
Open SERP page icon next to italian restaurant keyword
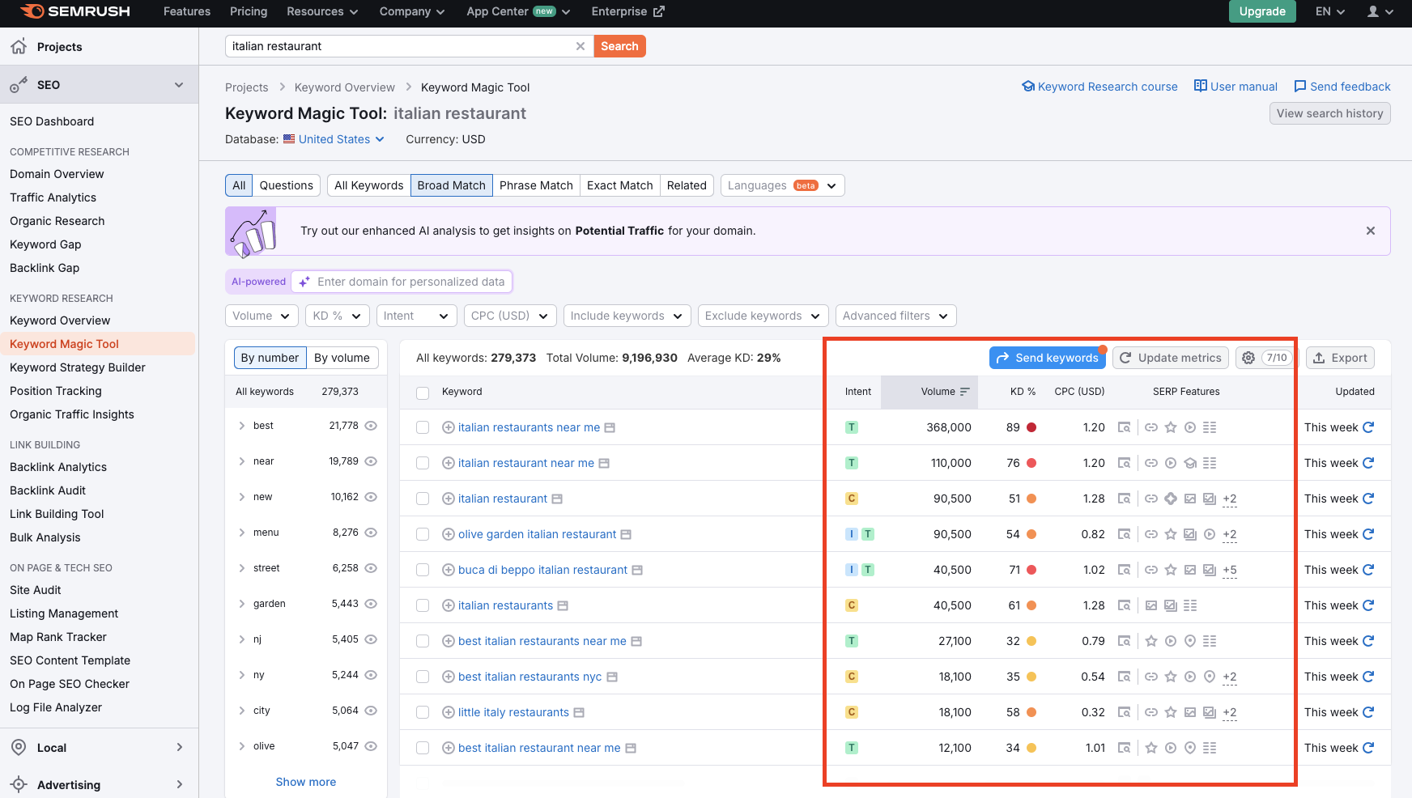pos(557,499)
